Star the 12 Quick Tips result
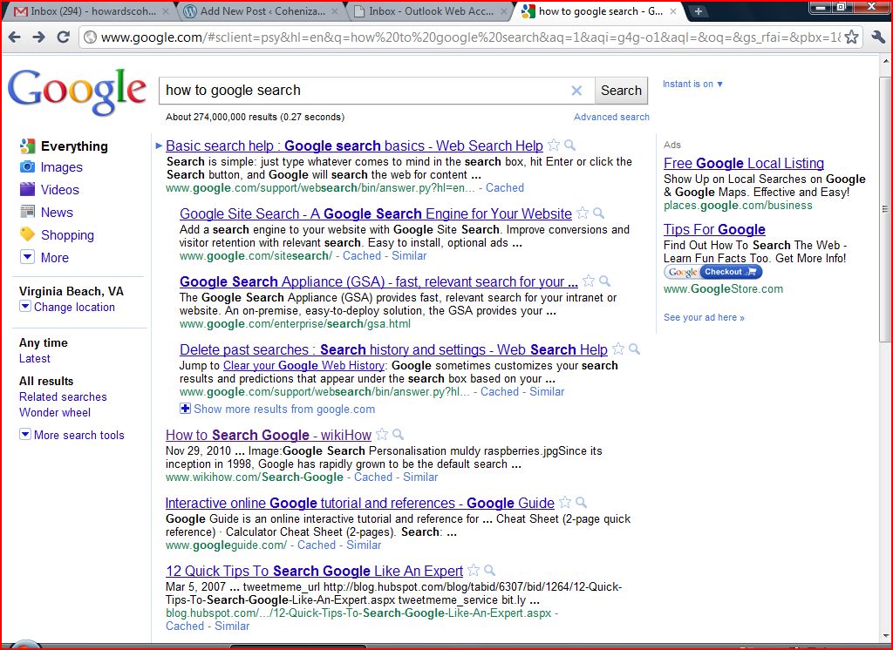The width and height of the screenshot is (893, 650). (x=474, y=570)
